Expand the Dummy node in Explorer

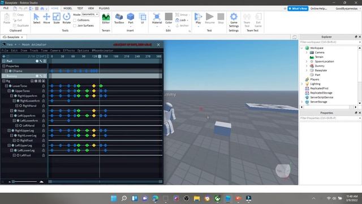coord(307,66)
